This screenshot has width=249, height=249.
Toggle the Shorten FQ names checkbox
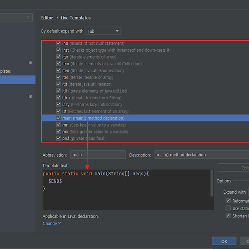[x=228, y=216]
